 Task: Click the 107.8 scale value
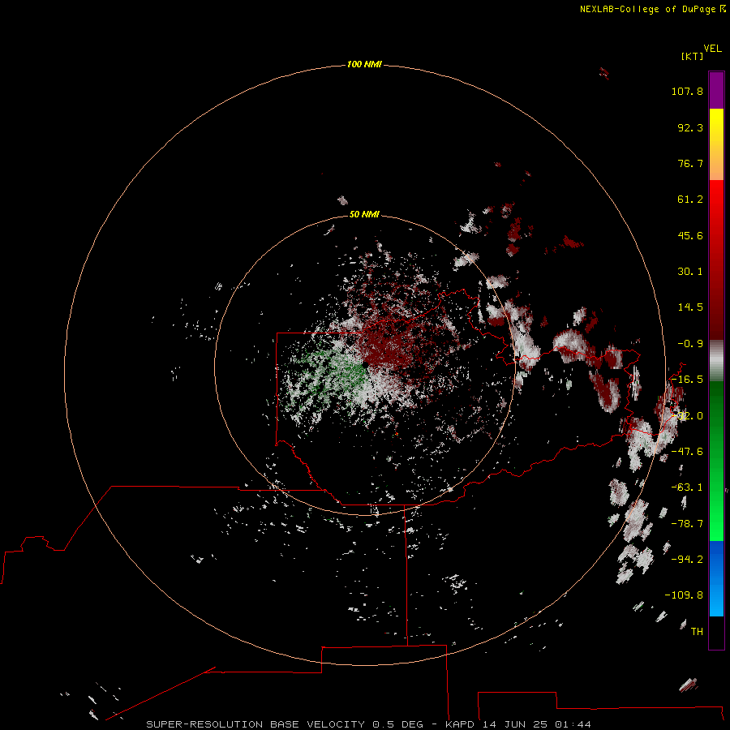[x=687, y=91]
